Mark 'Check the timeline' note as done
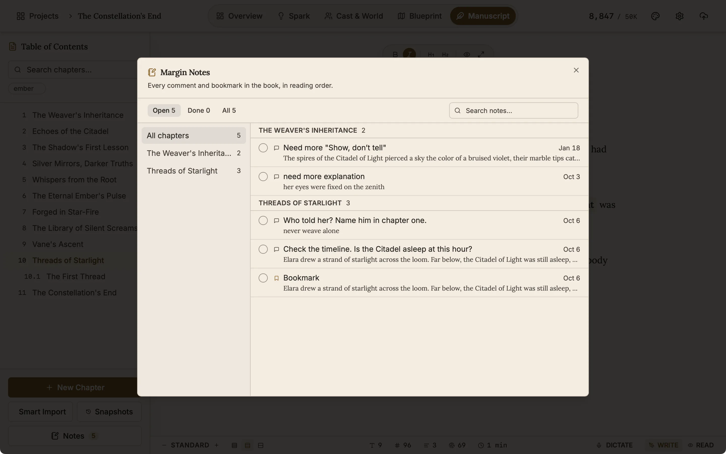Image resolution: width=726 pixels, height=454 pixels. (263, 249)
